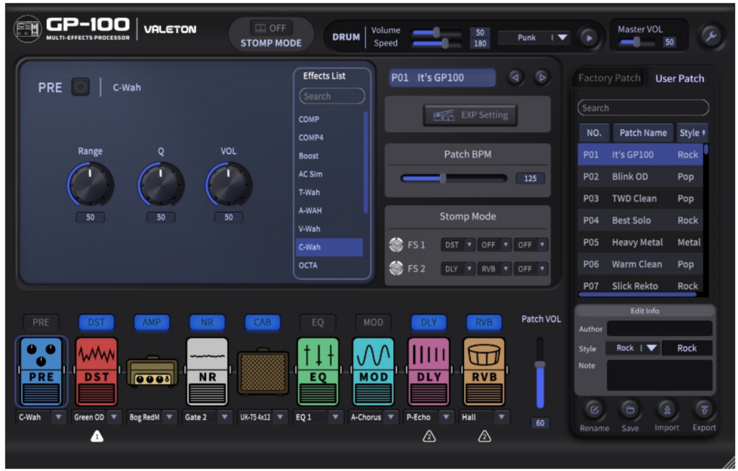The image size is (738, 471).
Task: Adjust the Patch BPM slider
Action: click(x=454, y=178)
